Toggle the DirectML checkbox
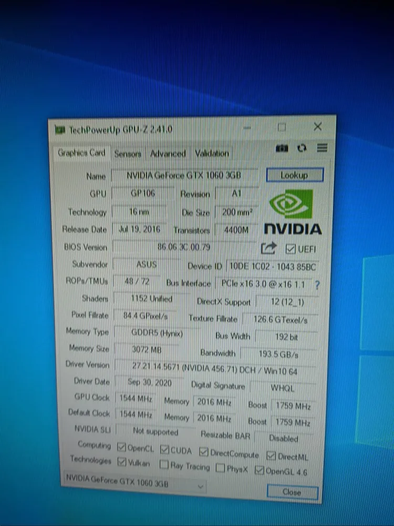This screenshot has width=394, height=526. click(x=271, y=456)
